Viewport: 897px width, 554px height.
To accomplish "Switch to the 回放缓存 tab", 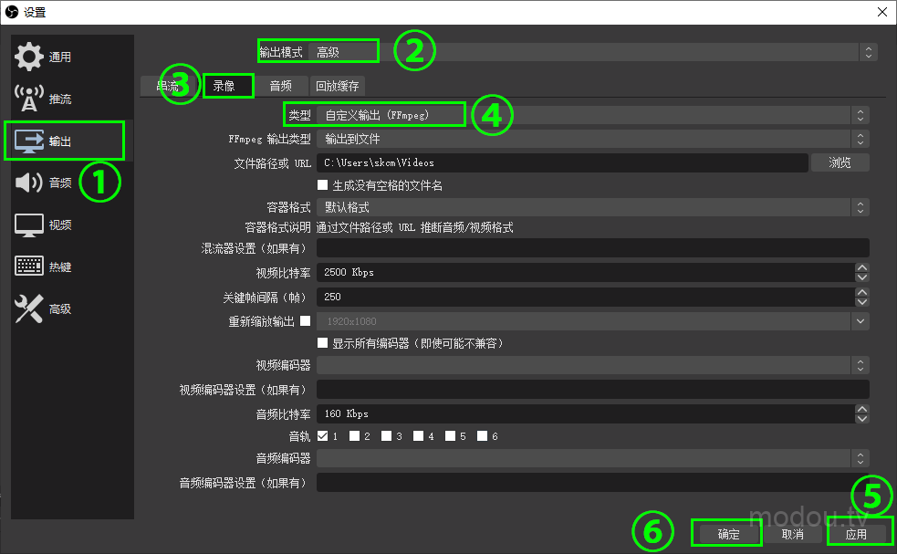I will click(338, 87).
